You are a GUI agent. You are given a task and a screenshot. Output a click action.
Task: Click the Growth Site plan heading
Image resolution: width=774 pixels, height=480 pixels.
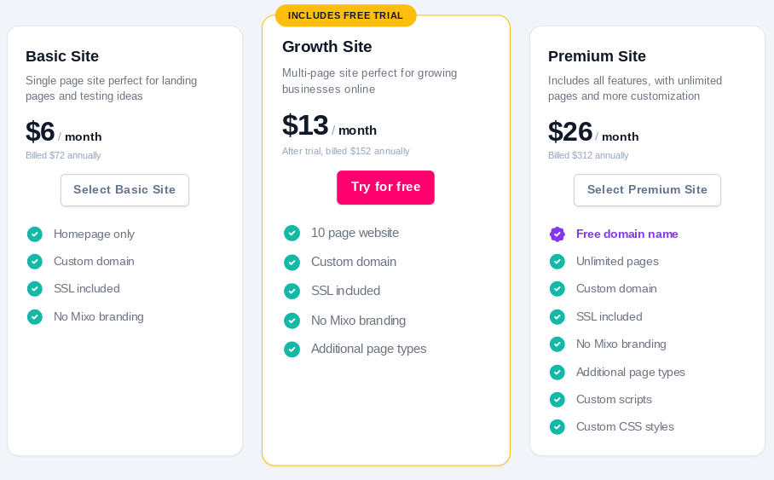[326, 47]
